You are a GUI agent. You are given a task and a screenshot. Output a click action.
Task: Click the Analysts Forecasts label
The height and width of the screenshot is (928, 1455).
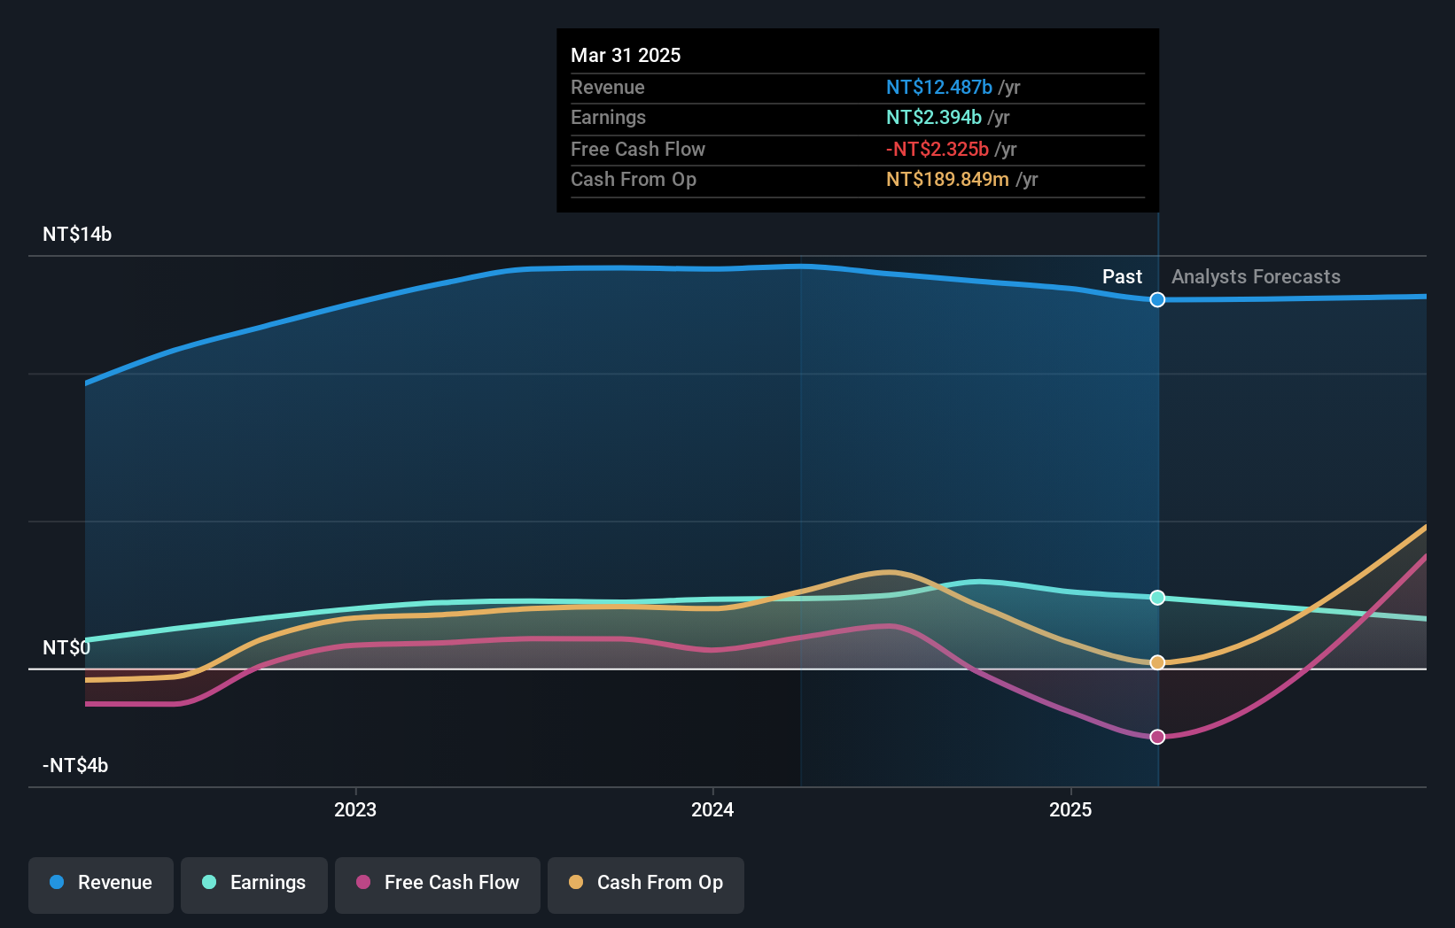[x=1256, y=277]
